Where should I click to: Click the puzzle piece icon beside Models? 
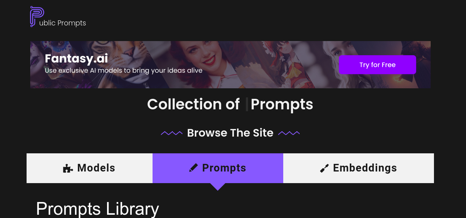click(x=68, y=168)
